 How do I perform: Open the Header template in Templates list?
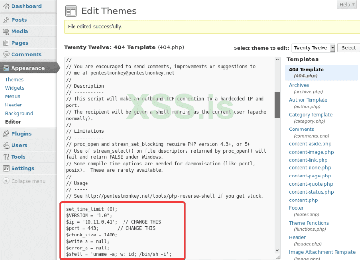[298, 237]
